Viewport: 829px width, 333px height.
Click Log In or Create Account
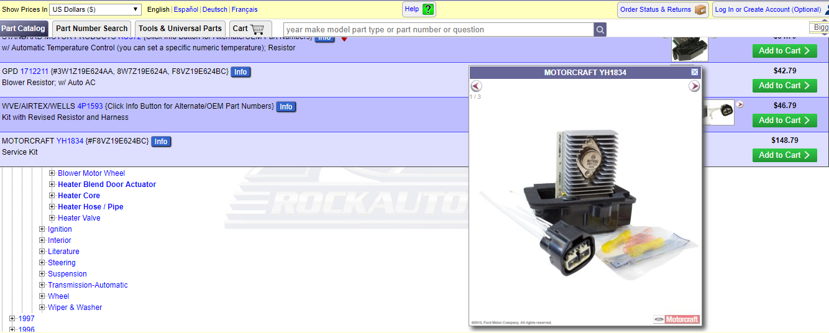point(768,10)
